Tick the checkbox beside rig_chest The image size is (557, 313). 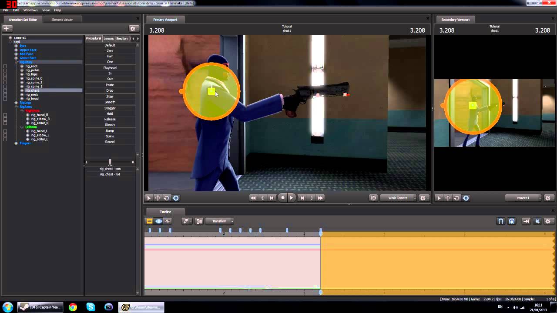pos(5,90)
